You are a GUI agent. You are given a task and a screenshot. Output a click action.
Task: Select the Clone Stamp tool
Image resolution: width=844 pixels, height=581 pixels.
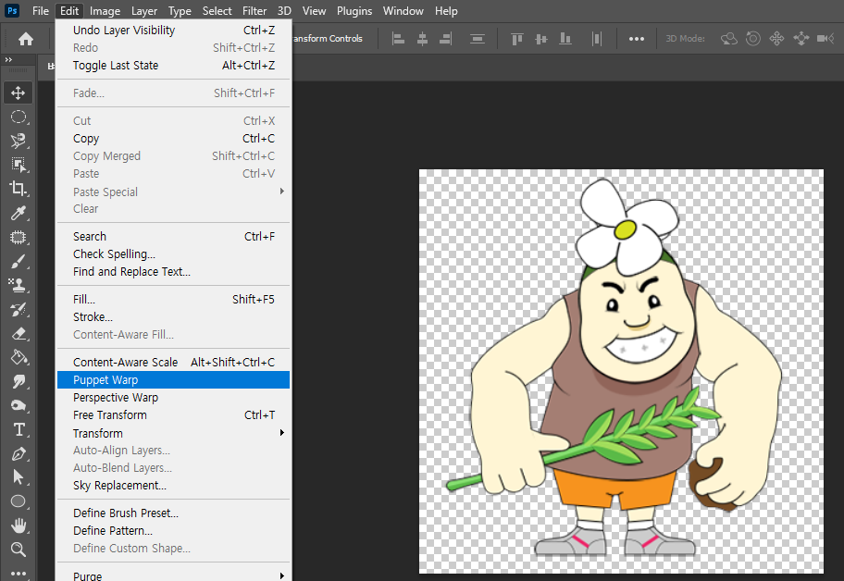[x=19, y=285]
